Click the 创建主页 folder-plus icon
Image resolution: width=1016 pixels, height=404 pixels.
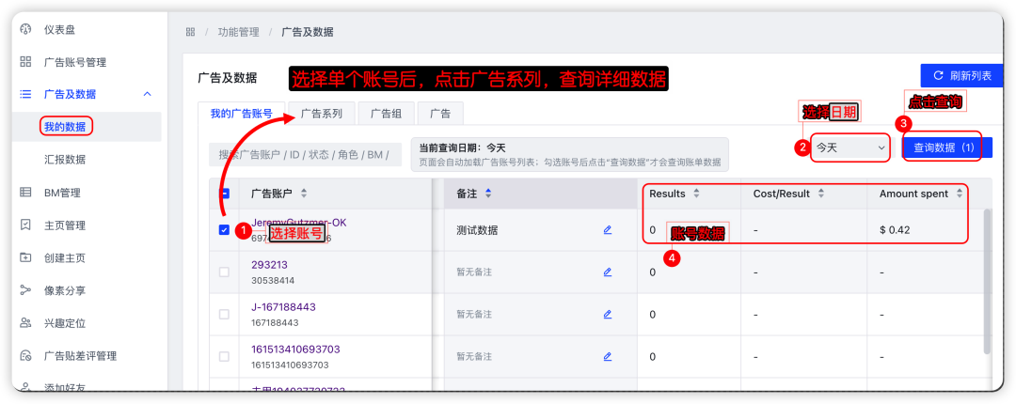[x=26, y=257]
